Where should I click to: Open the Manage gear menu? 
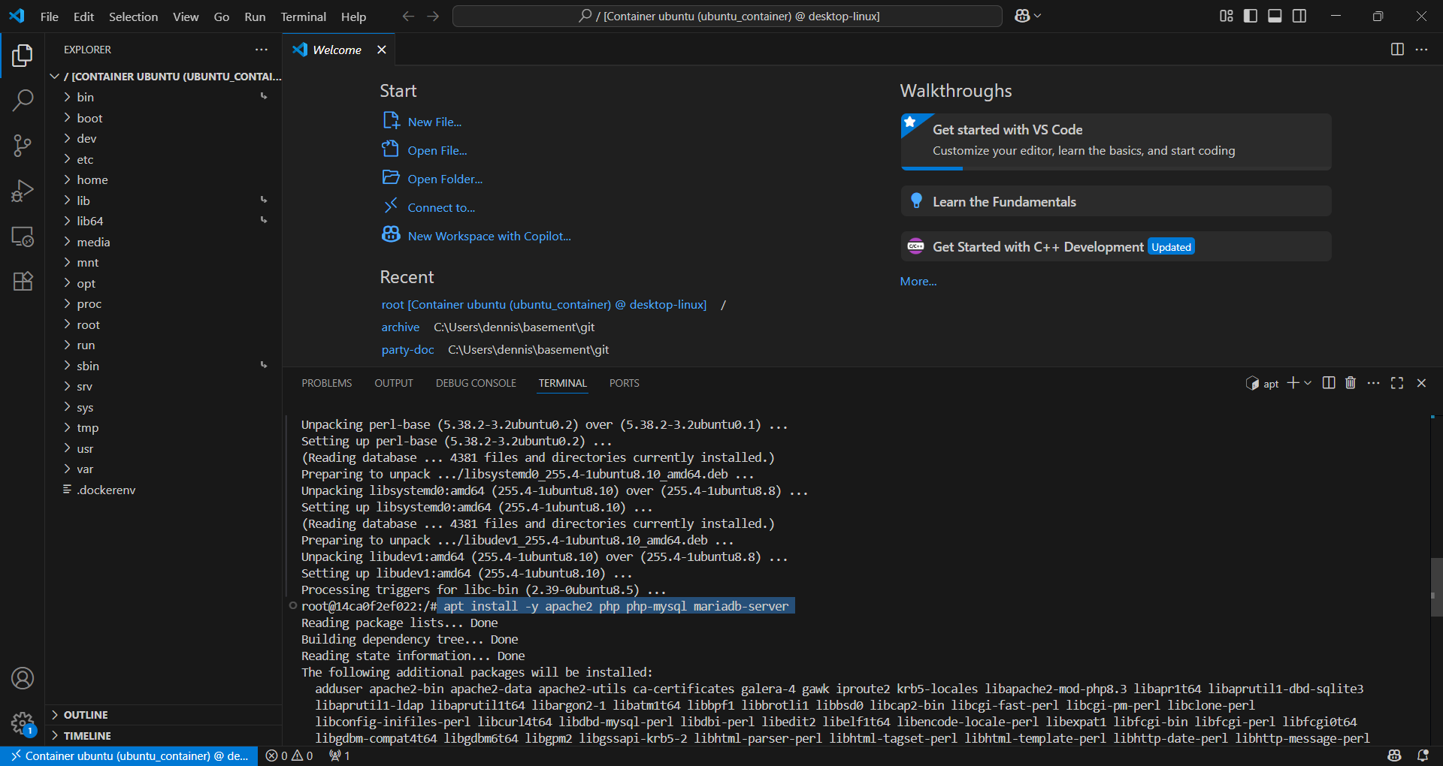click(x=23, y=723)
